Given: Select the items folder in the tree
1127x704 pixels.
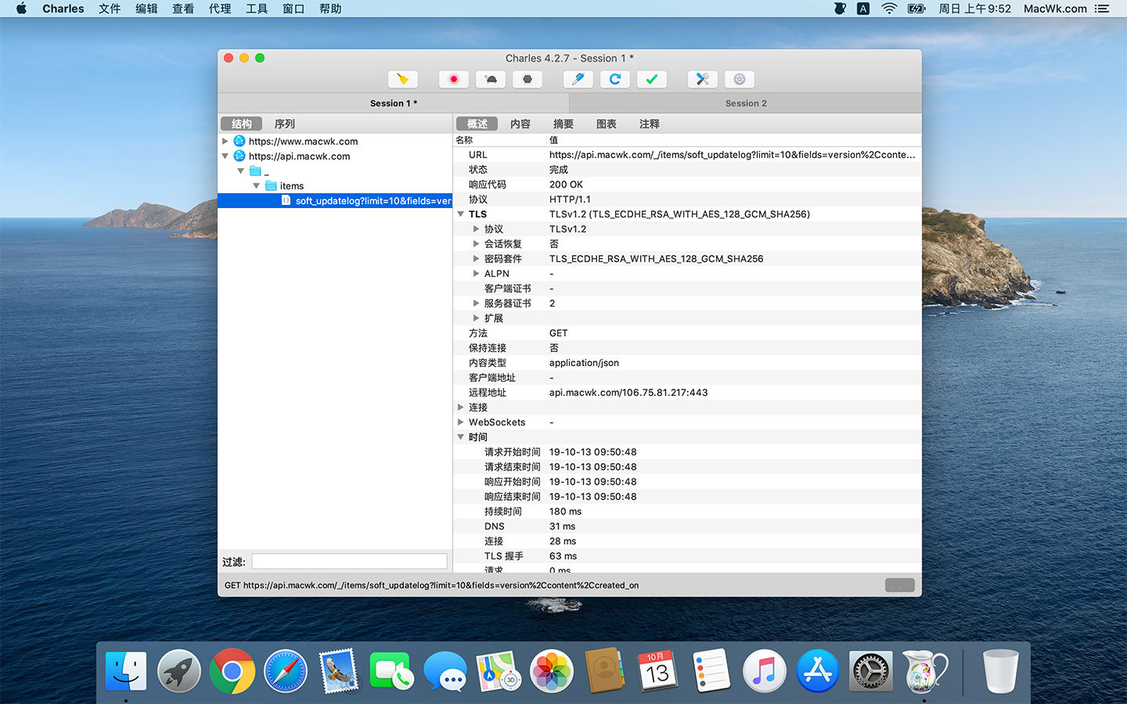Looking at the screenshot, I should coord(291,186).
